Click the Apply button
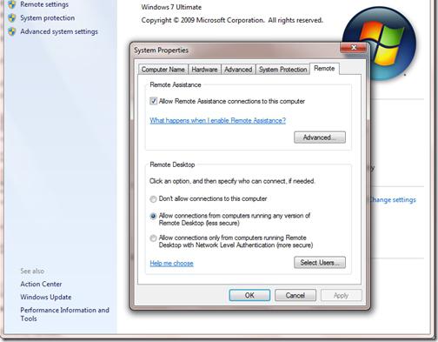 pyautogui.click(x=342, y=296)
